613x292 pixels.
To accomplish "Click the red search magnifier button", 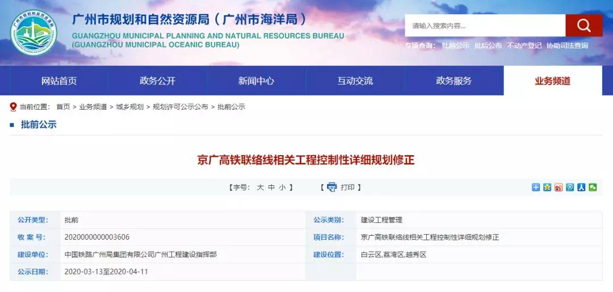I will click(x=583, y=26).
